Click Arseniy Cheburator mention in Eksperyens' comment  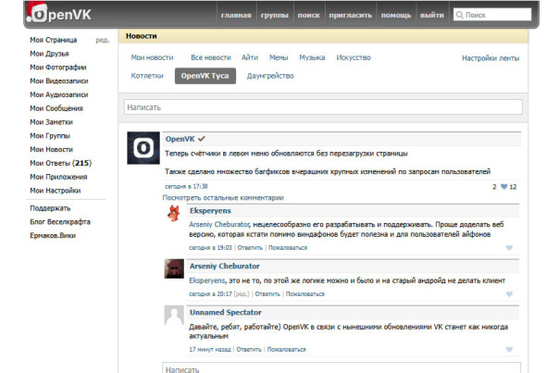pos(219,224)
